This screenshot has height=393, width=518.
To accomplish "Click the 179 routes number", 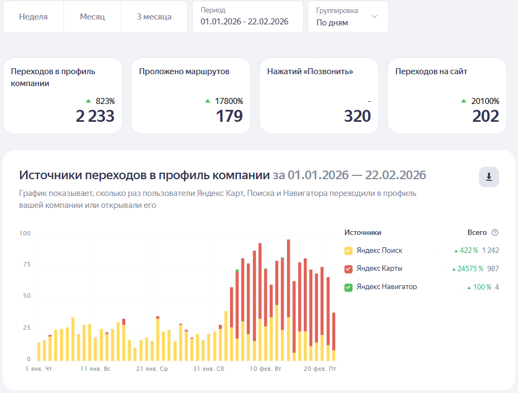I will (x=229, y=116).
